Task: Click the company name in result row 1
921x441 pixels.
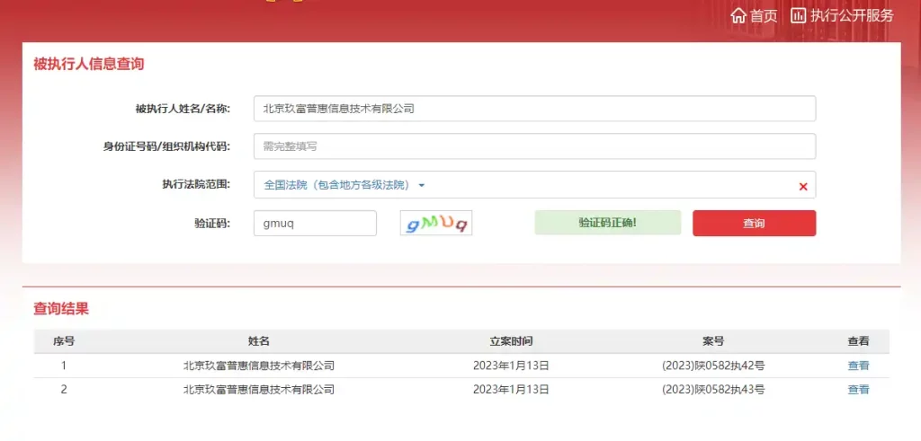Action: 259,366
